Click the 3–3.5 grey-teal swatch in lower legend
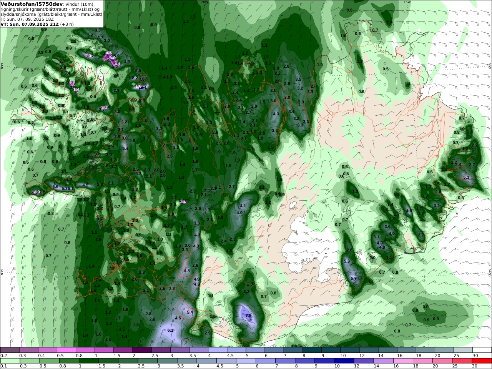492x369 pixels. [x=167, y=361]
